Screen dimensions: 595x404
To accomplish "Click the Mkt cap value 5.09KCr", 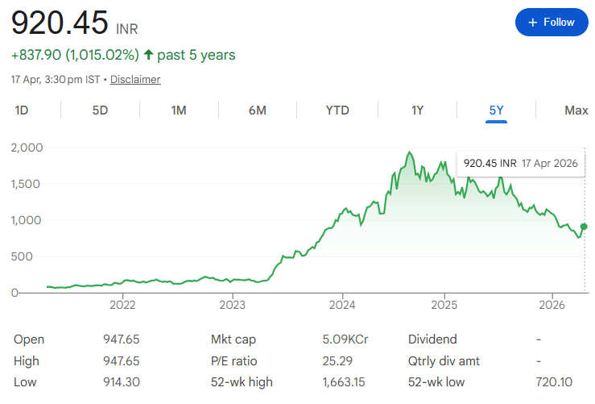I will pos(344,339).
